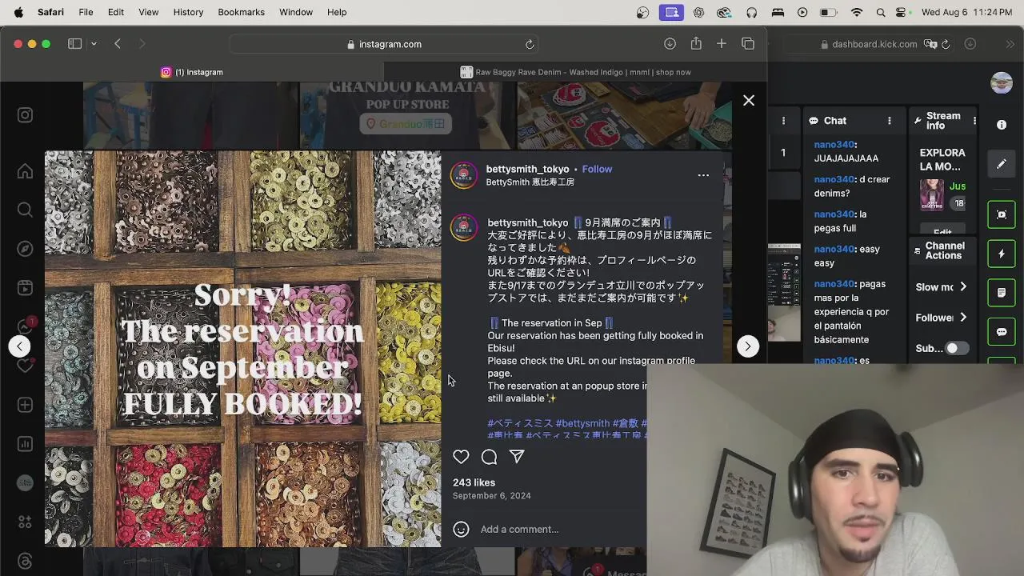Toggle Subscribers-only mode switch in Kick
The height and width of the screenshot is (576, 1024).
(x=957, y=349)
